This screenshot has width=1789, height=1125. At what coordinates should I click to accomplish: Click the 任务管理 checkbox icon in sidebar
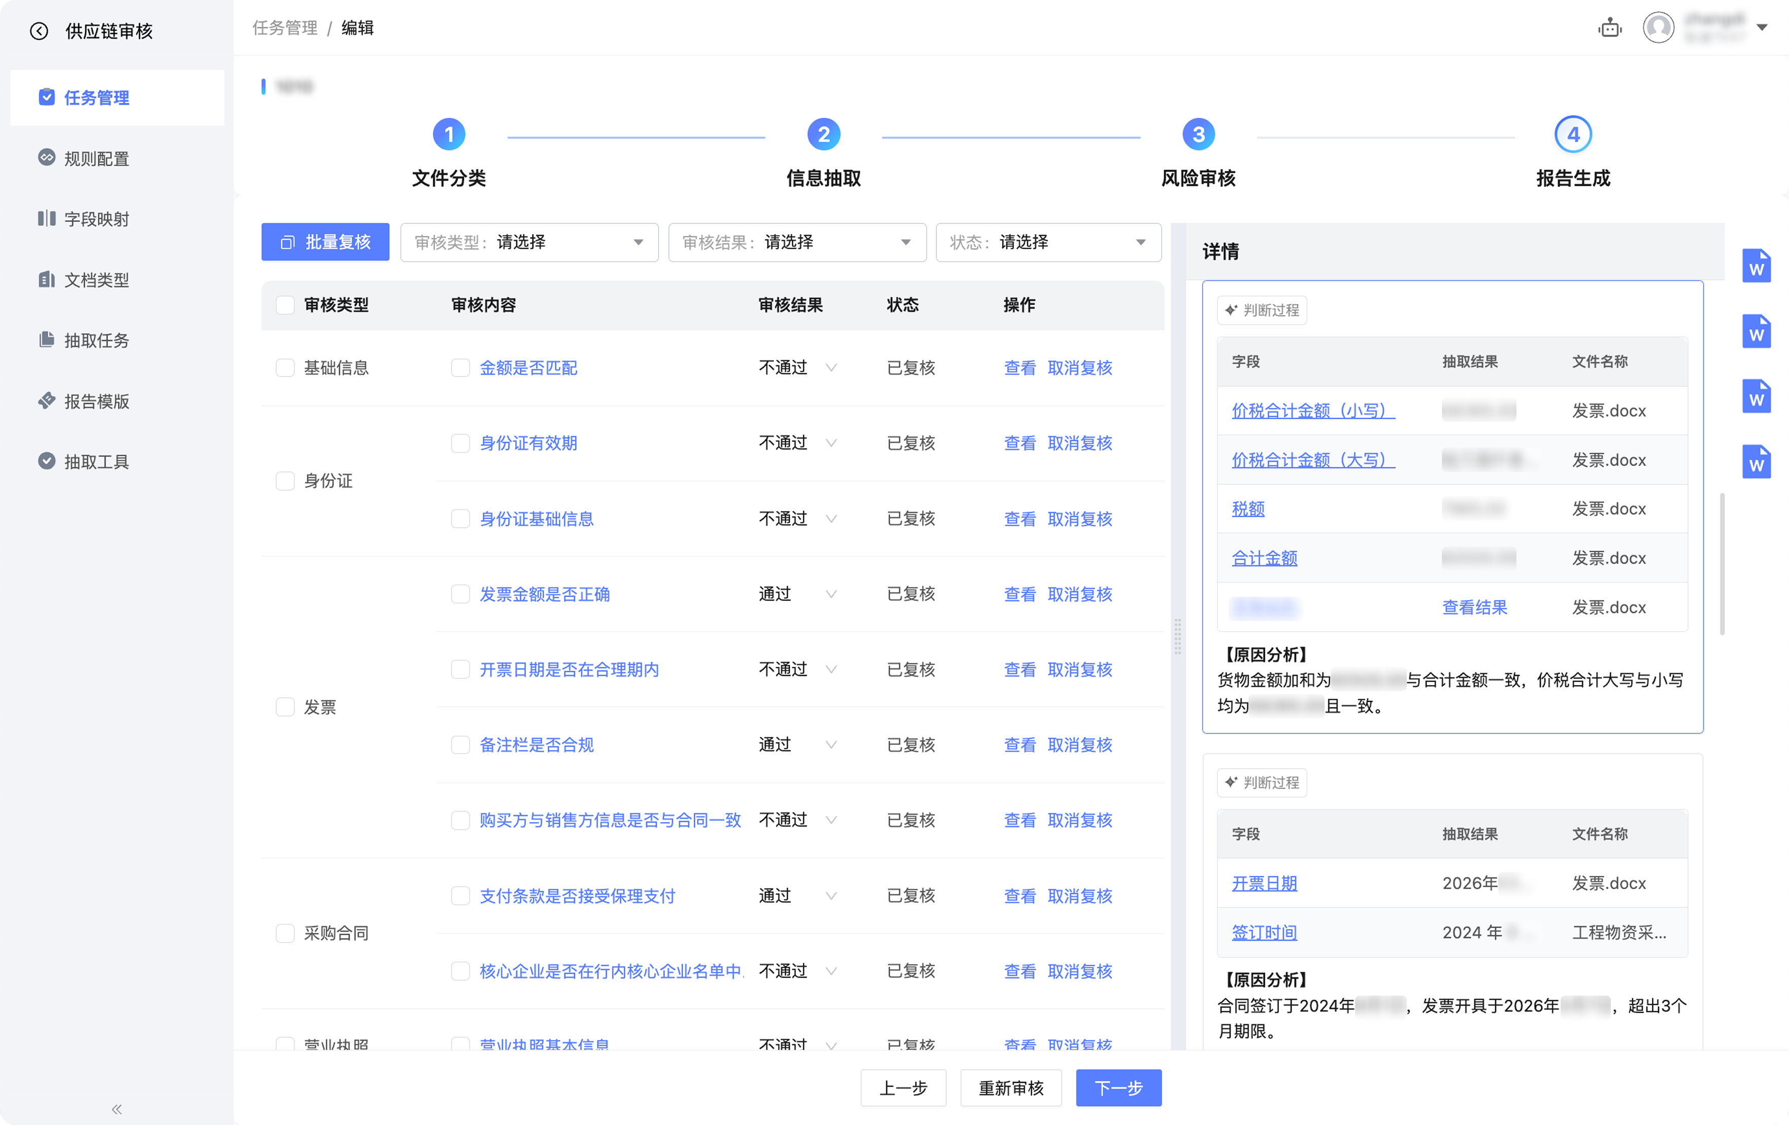[x=47, y=96]
